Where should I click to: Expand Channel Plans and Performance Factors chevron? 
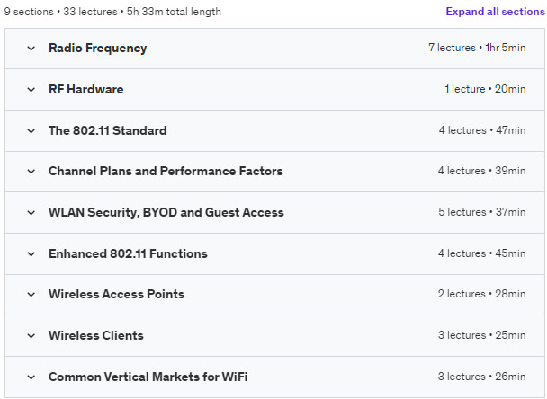point(31,171)
